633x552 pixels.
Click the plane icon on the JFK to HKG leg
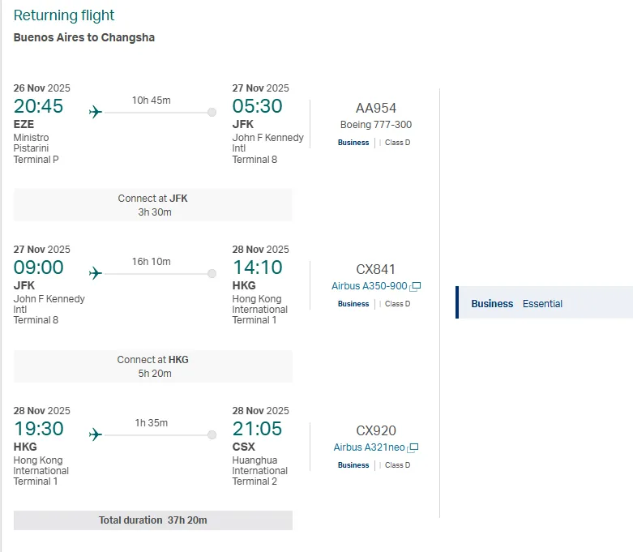(96, 273)
